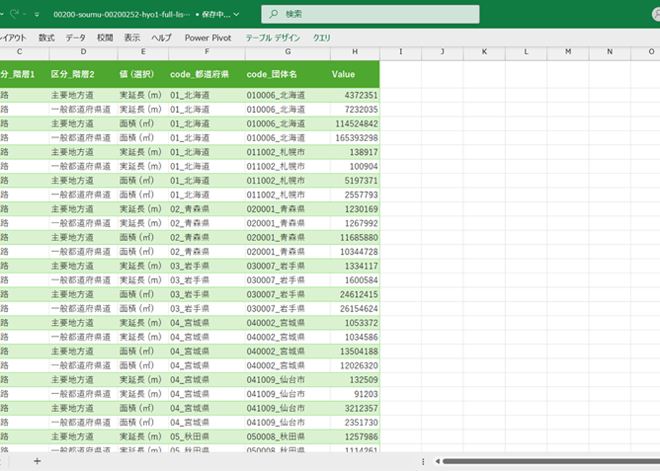The height and width of the screenshot is (471, 660).
Task: Select column D header
Action: click(x=84, y=51)
